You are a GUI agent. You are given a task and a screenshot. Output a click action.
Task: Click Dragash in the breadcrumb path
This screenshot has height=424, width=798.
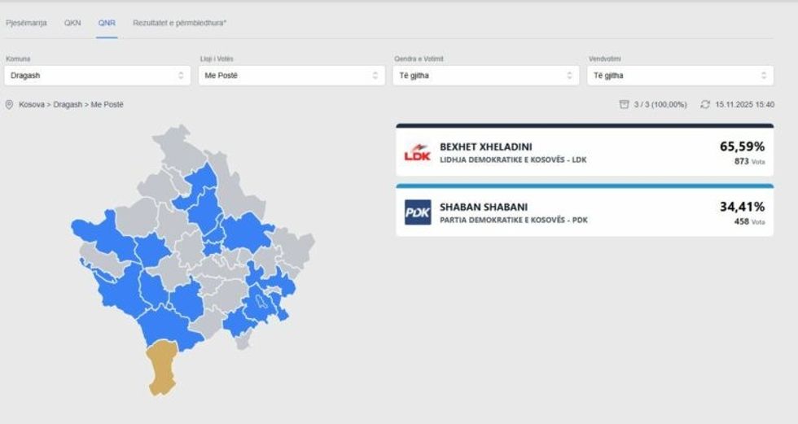tap(68, 105)
